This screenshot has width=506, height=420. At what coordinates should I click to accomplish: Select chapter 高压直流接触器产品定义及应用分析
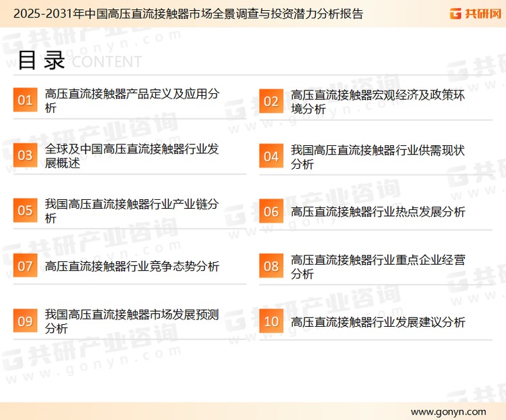[x=132, y=101]
